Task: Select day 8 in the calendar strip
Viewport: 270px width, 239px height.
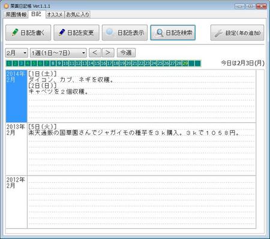Action: [x=53, y=63]
